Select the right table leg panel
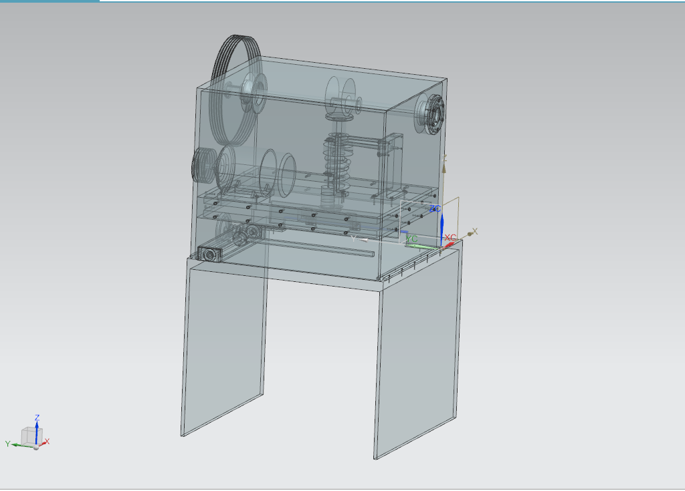 pos(417,353)
